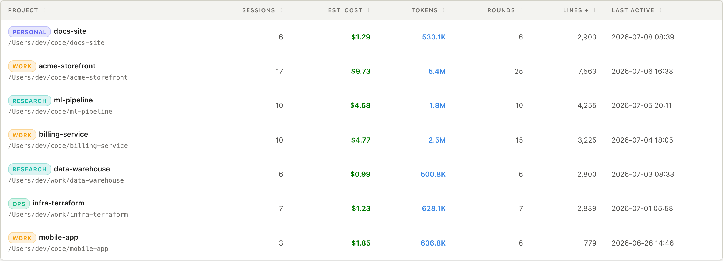Viewport: 723px width, 261px height.
Task: Click the $9.73 cost value
Action: [361, 71]
